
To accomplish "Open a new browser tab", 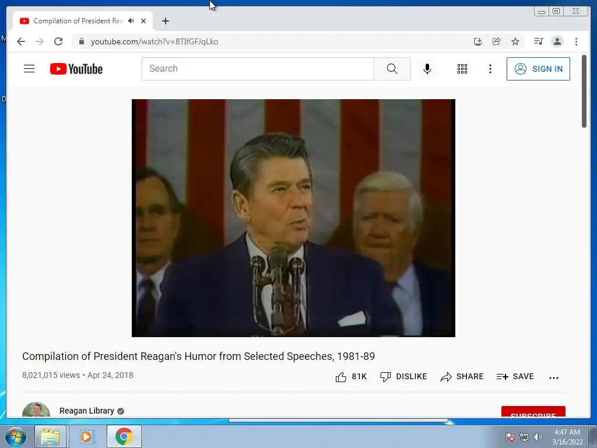I will (165, 21).
